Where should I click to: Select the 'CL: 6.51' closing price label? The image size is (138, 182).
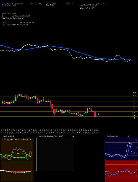pyautogui.click(x=50, y=5)
